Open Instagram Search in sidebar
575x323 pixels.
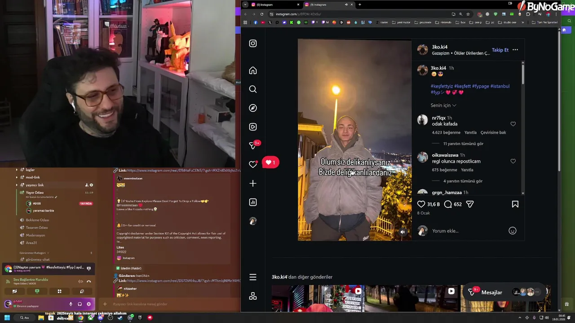[253, 89]
